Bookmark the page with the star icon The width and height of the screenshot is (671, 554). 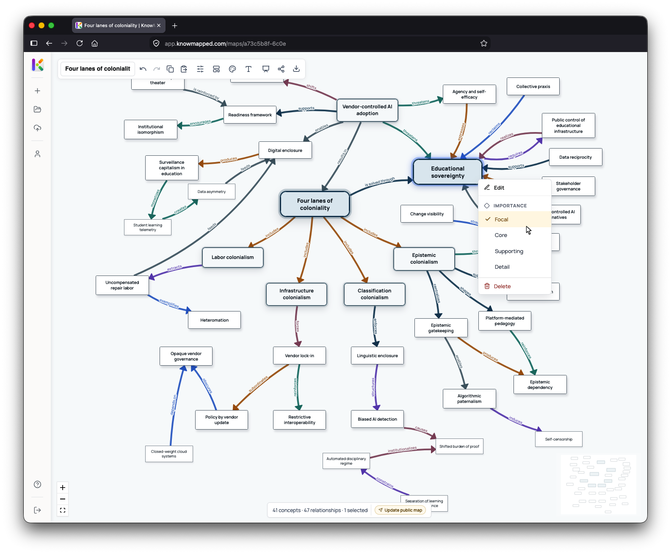coord(484,43)
